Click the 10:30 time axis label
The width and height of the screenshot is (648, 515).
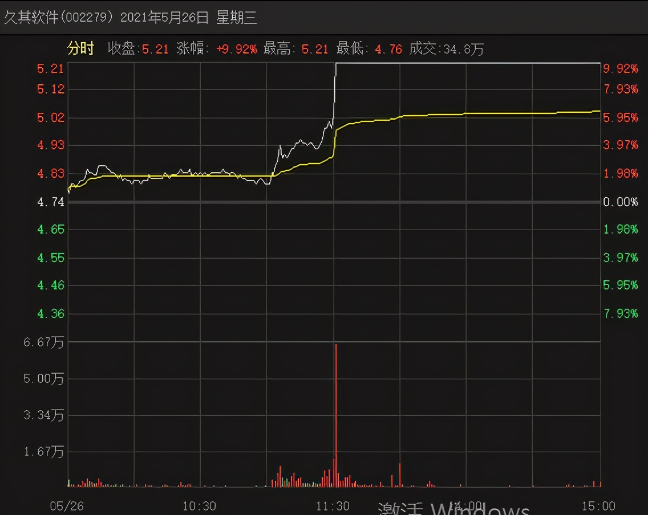pyautogui.click(x=200, y=506)
